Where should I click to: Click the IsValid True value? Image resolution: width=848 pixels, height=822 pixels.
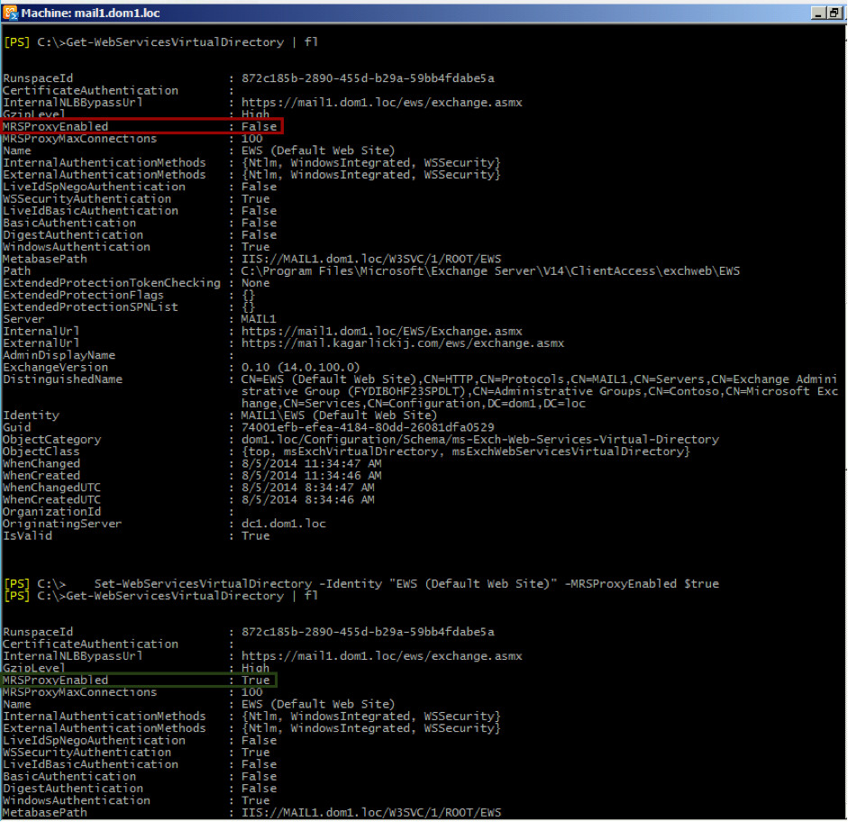tap(255, 536)
